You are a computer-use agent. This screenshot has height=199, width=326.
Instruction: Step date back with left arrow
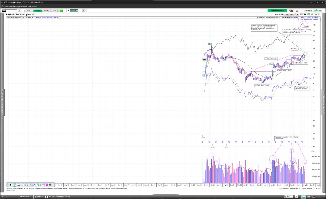tap(69, 11)
